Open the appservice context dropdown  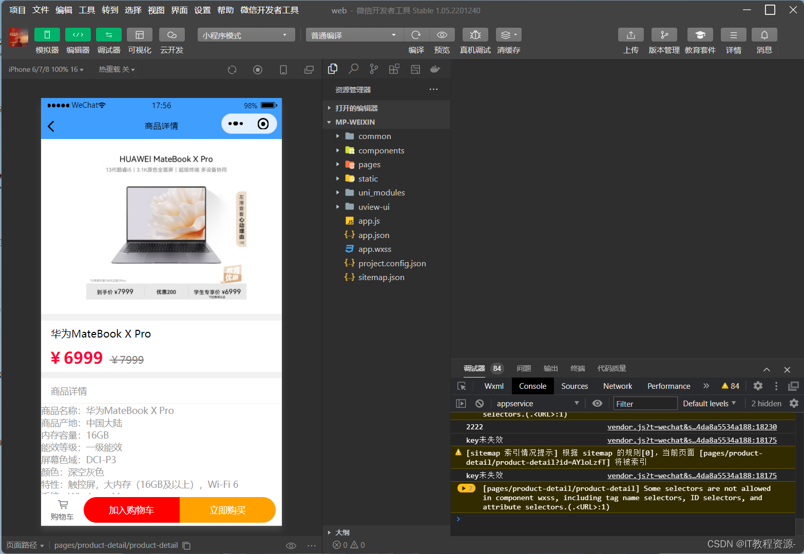[x=538, y=404]
